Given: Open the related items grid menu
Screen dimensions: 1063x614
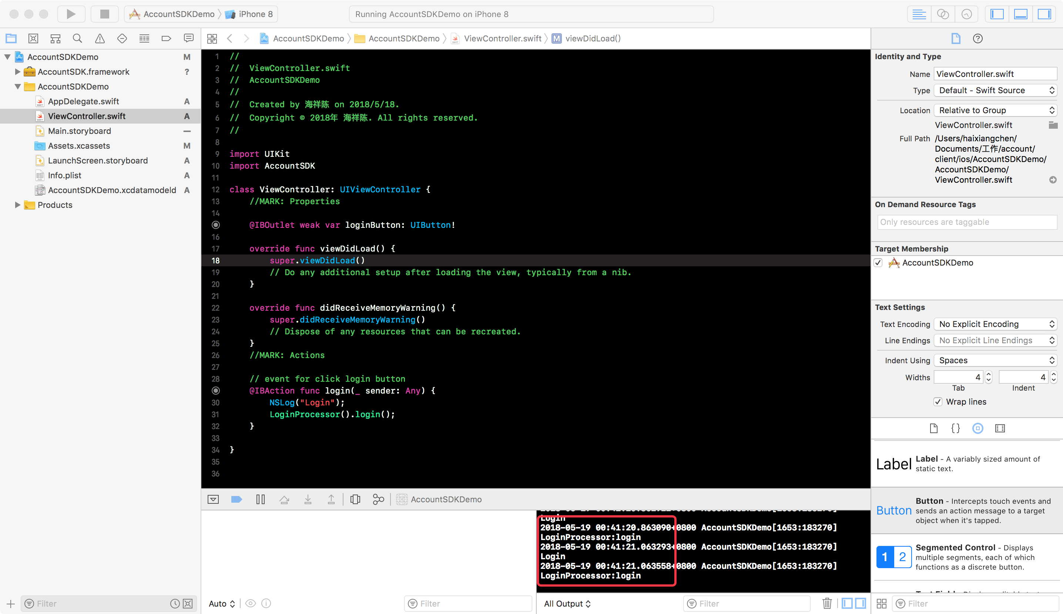Looking at the screenshot, I should pyautogui.click(x=212, y=38).
